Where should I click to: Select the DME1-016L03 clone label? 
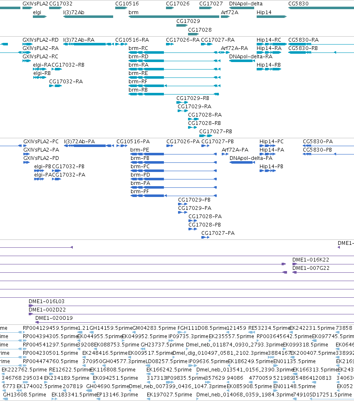47,301
